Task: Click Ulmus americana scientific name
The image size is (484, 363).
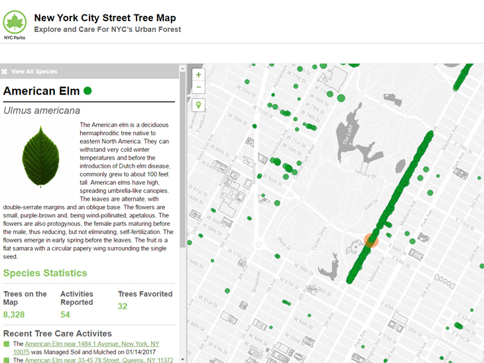Action: (42, 111)
